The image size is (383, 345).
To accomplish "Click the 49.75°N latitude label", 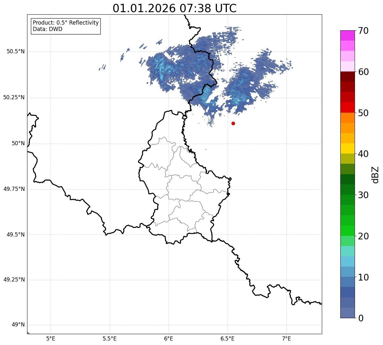I will pos(14,189).
